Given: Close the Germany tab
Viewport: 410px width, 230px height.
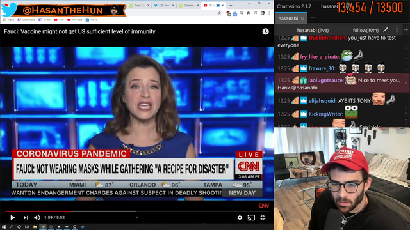Looking at the screenshot, I should coord(198,6).
